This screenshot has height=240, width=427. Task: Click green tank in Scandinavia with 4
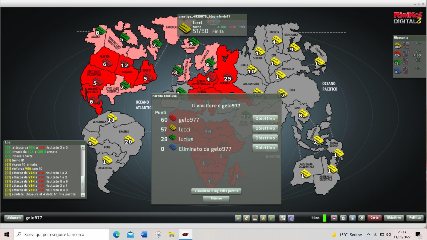pyautogui.click(x=210, y=62)
